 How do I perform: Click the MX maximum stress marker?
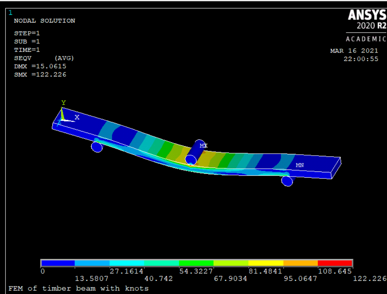point(204,146)
